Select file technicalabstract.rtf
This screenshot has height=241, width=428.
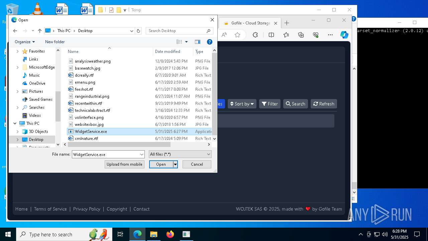tap(92, 110)
